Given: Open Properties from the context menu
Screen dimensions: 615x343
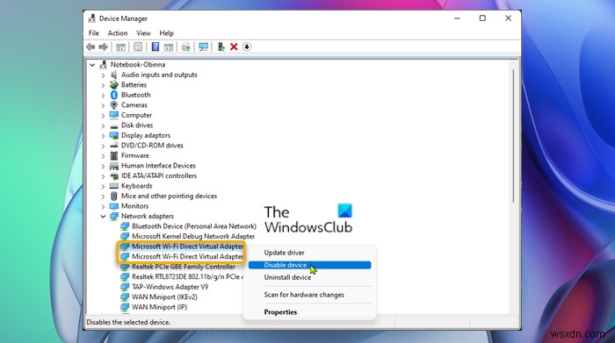Looking at the screenshot, I should [309, 312].
